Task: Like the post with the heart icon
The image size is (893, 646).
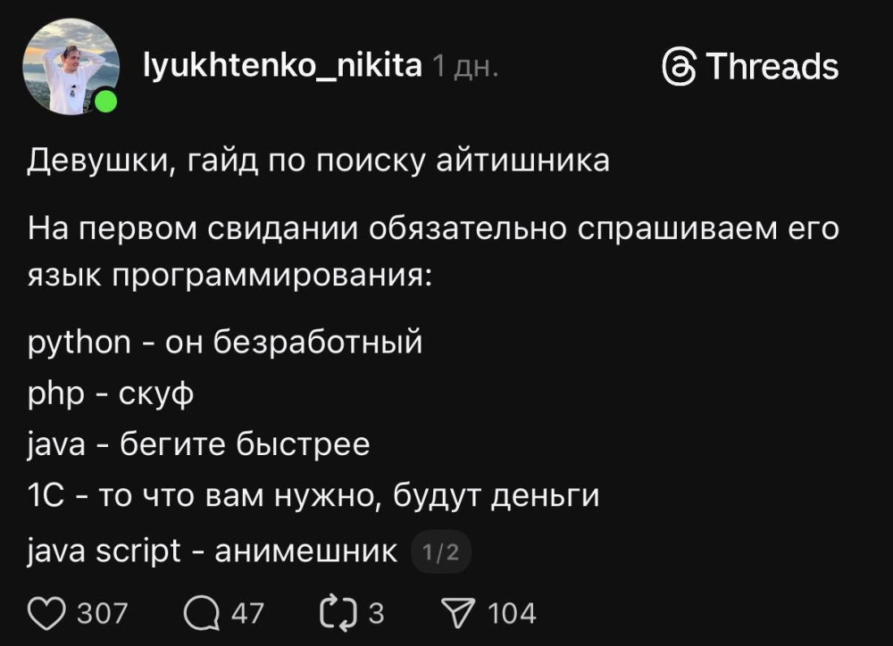Action: (46, 613)
